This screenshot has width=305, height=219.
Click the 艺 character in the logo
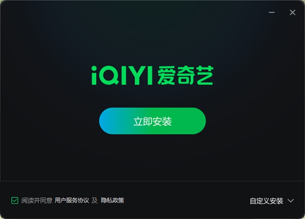pos(205,76)
